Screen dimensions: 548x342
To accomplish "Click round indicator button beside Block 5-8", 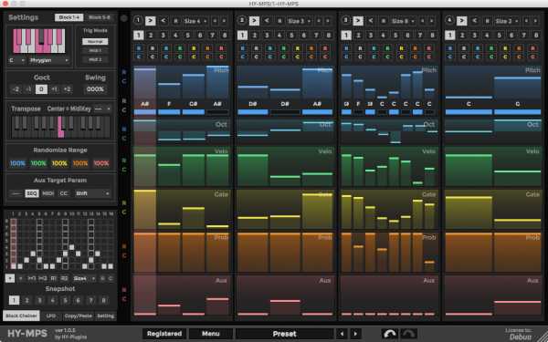I will pos(123,18).
